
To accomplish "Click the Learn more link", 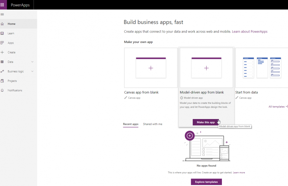I will click(239, 172).
